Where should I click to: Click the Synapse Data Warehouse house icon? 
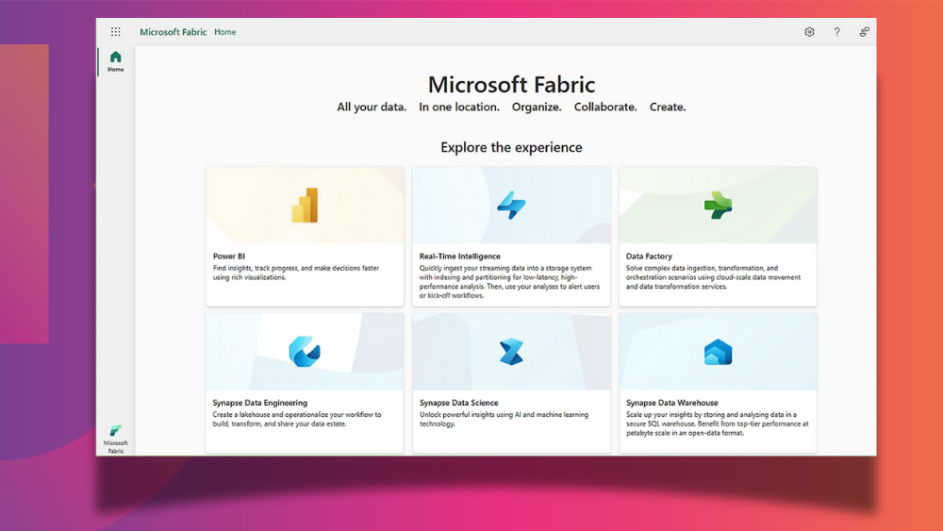pos(718,353)
